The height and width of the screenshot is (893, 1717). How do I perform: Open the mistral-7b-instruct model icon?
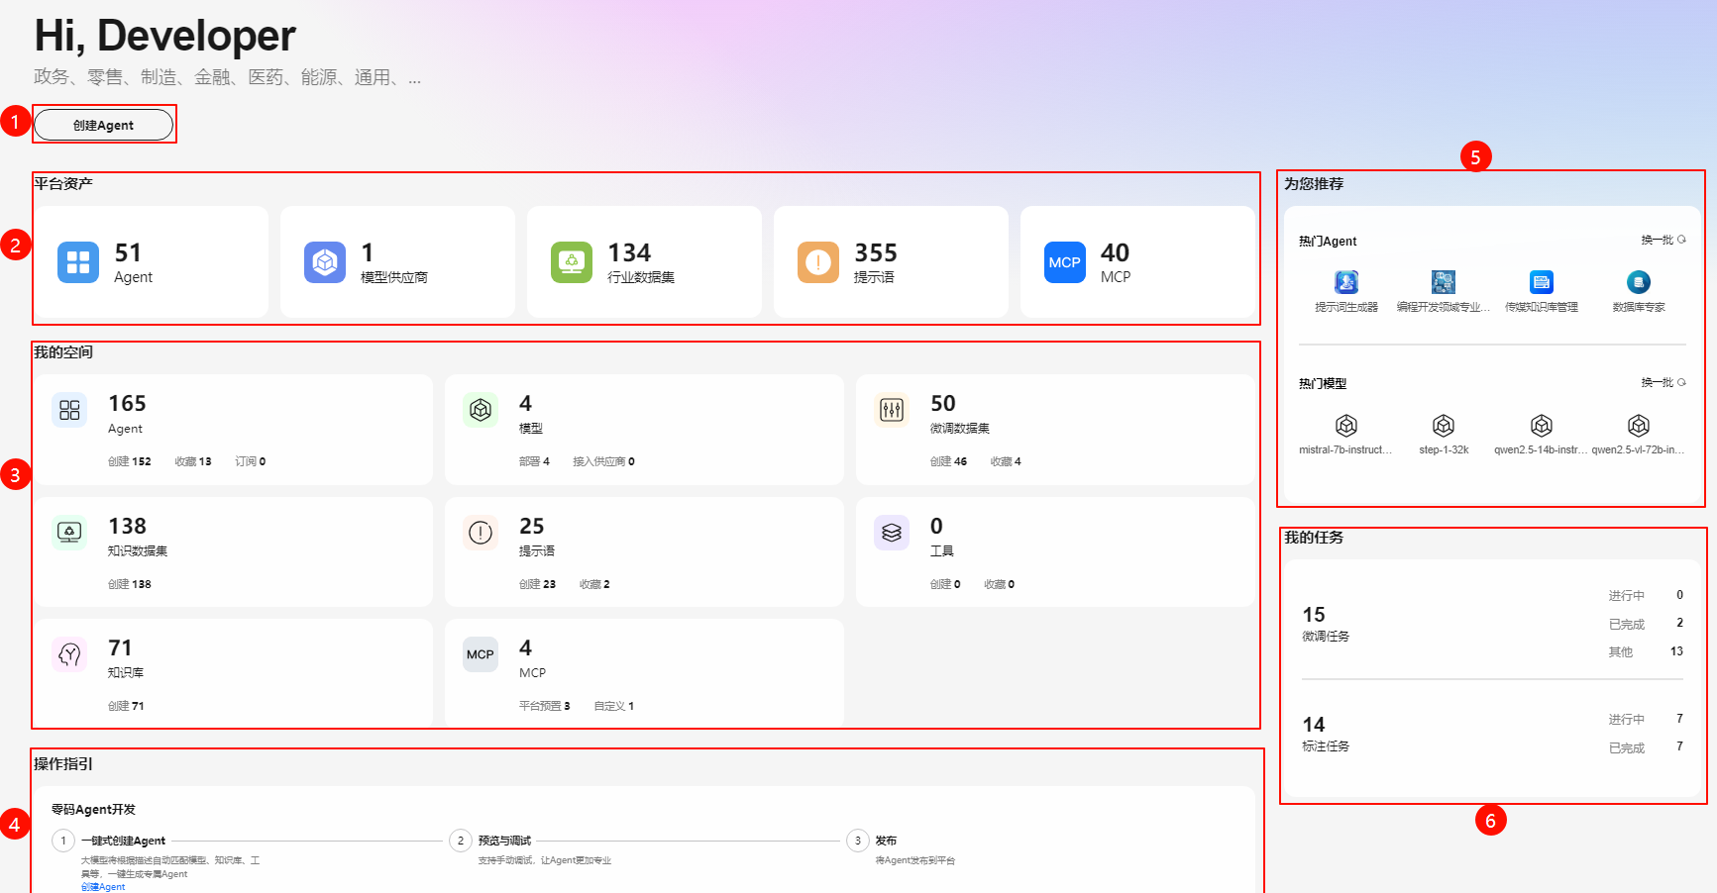tap(1346, 426)
